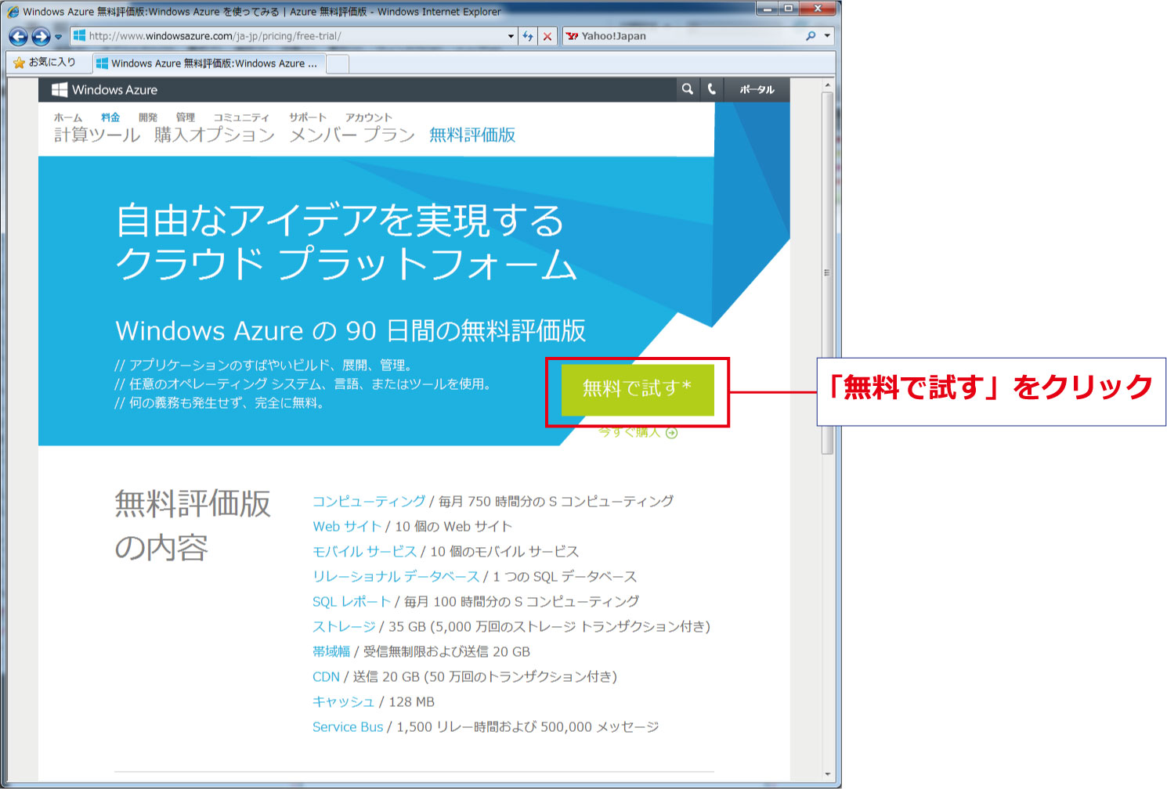This screenshot has width=1167, height=789.
Task: Click the browser Forward arrow button
Action: tap(41, 36)
